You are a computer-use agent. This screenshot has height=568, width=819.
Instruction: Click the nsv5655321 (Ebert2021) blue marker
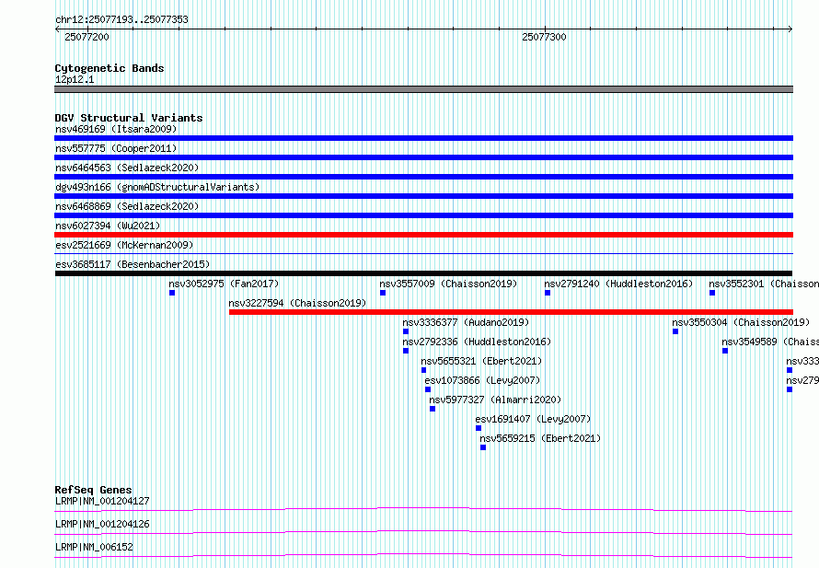coord(423,370)
